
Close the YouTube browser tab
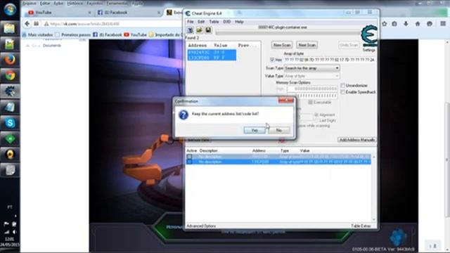click(89, 13)
